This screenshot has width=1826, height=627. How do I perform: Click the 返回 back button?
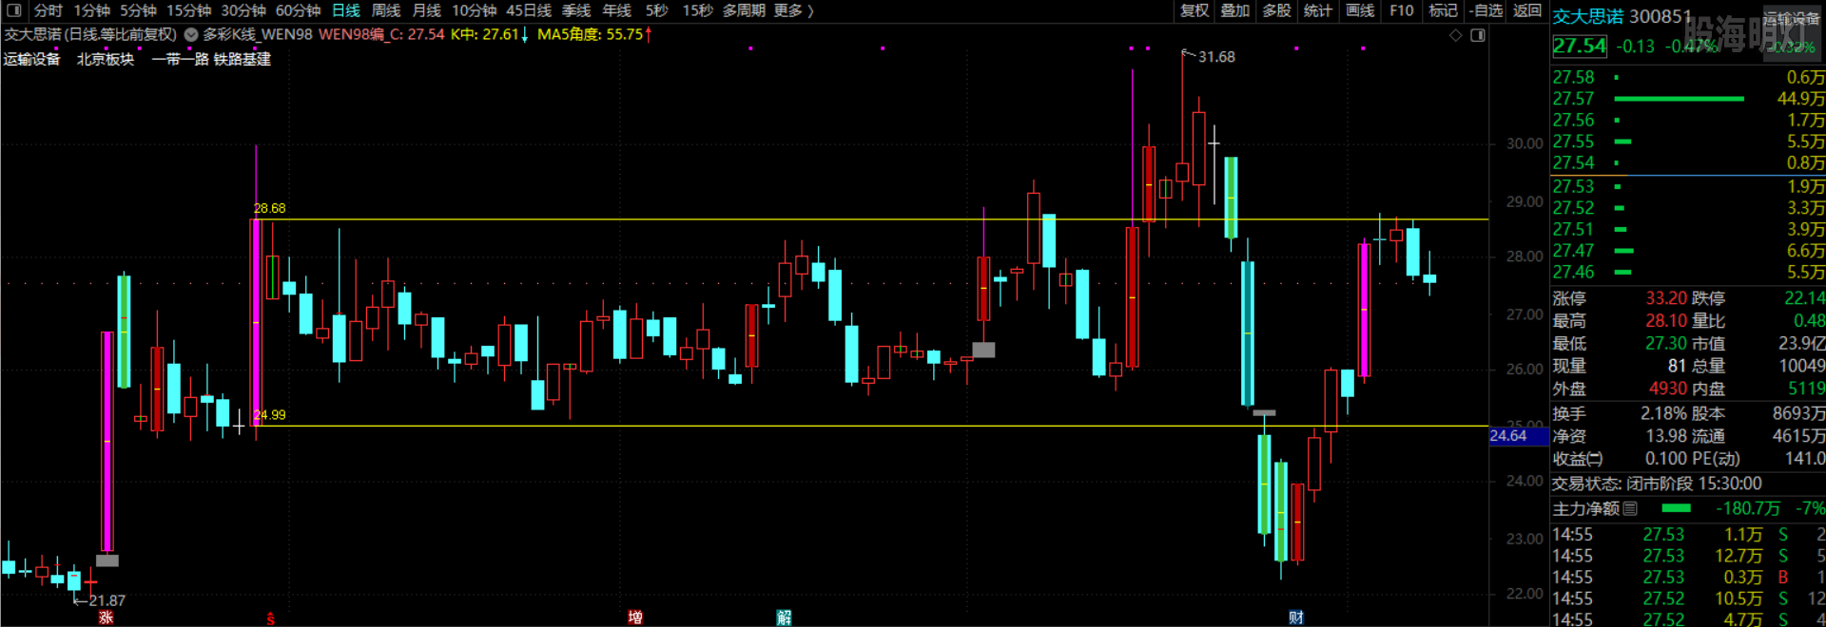[1527, 10]
